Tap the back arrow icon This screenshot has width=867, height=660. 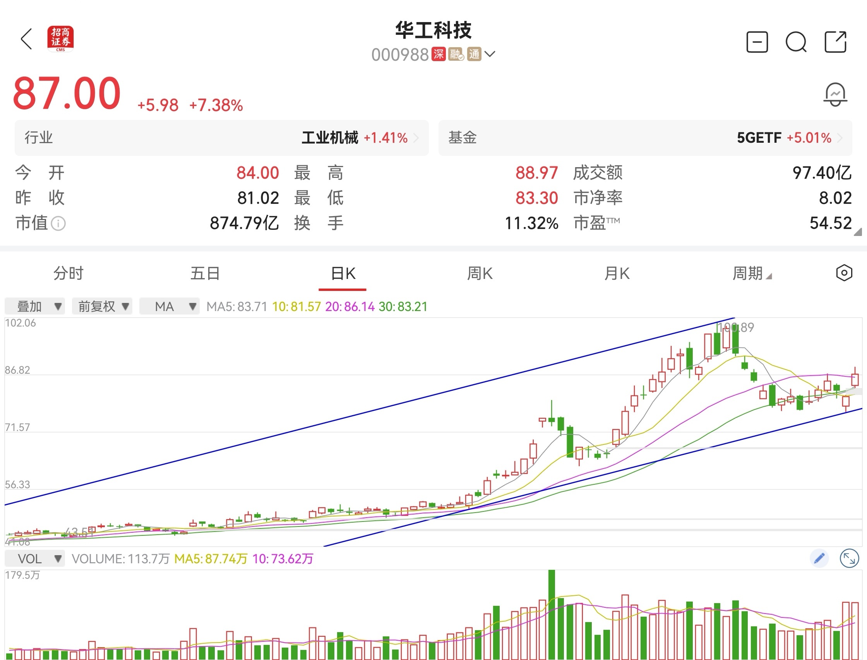click(26, 39)
